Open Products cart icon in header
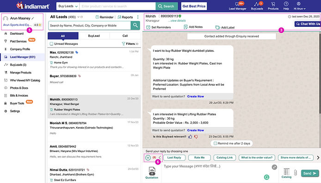This screenshot has width=321, height=183. coord(273,6)
